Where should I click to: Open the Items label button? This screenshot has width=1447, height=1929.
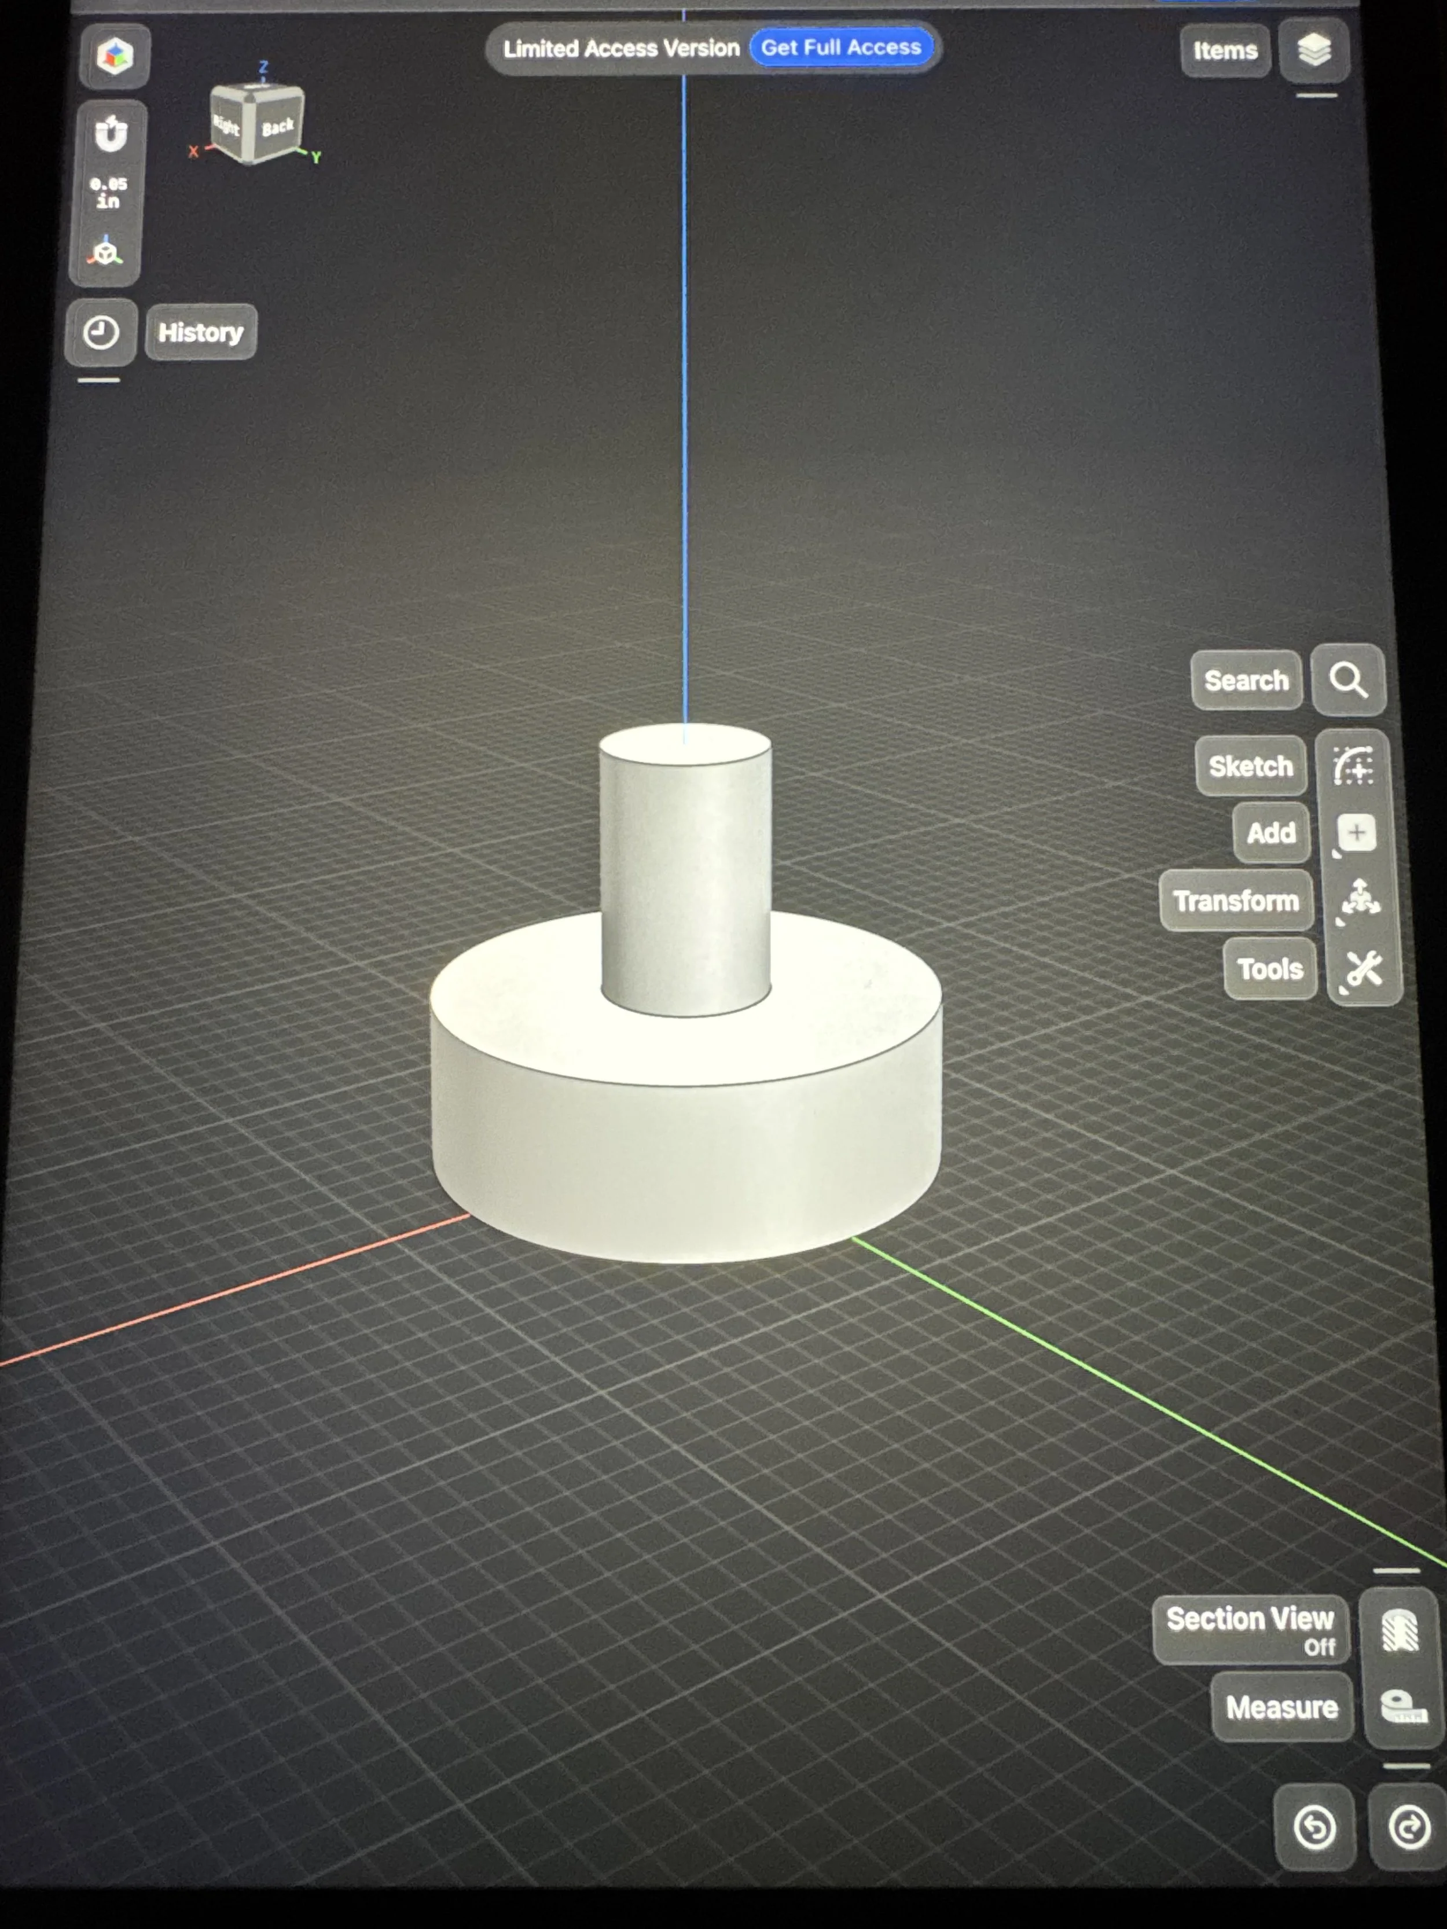click(x=1225, y=50)
